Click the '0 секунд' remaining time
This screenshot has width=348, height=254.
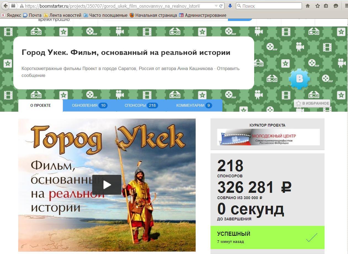pos(251,209)
